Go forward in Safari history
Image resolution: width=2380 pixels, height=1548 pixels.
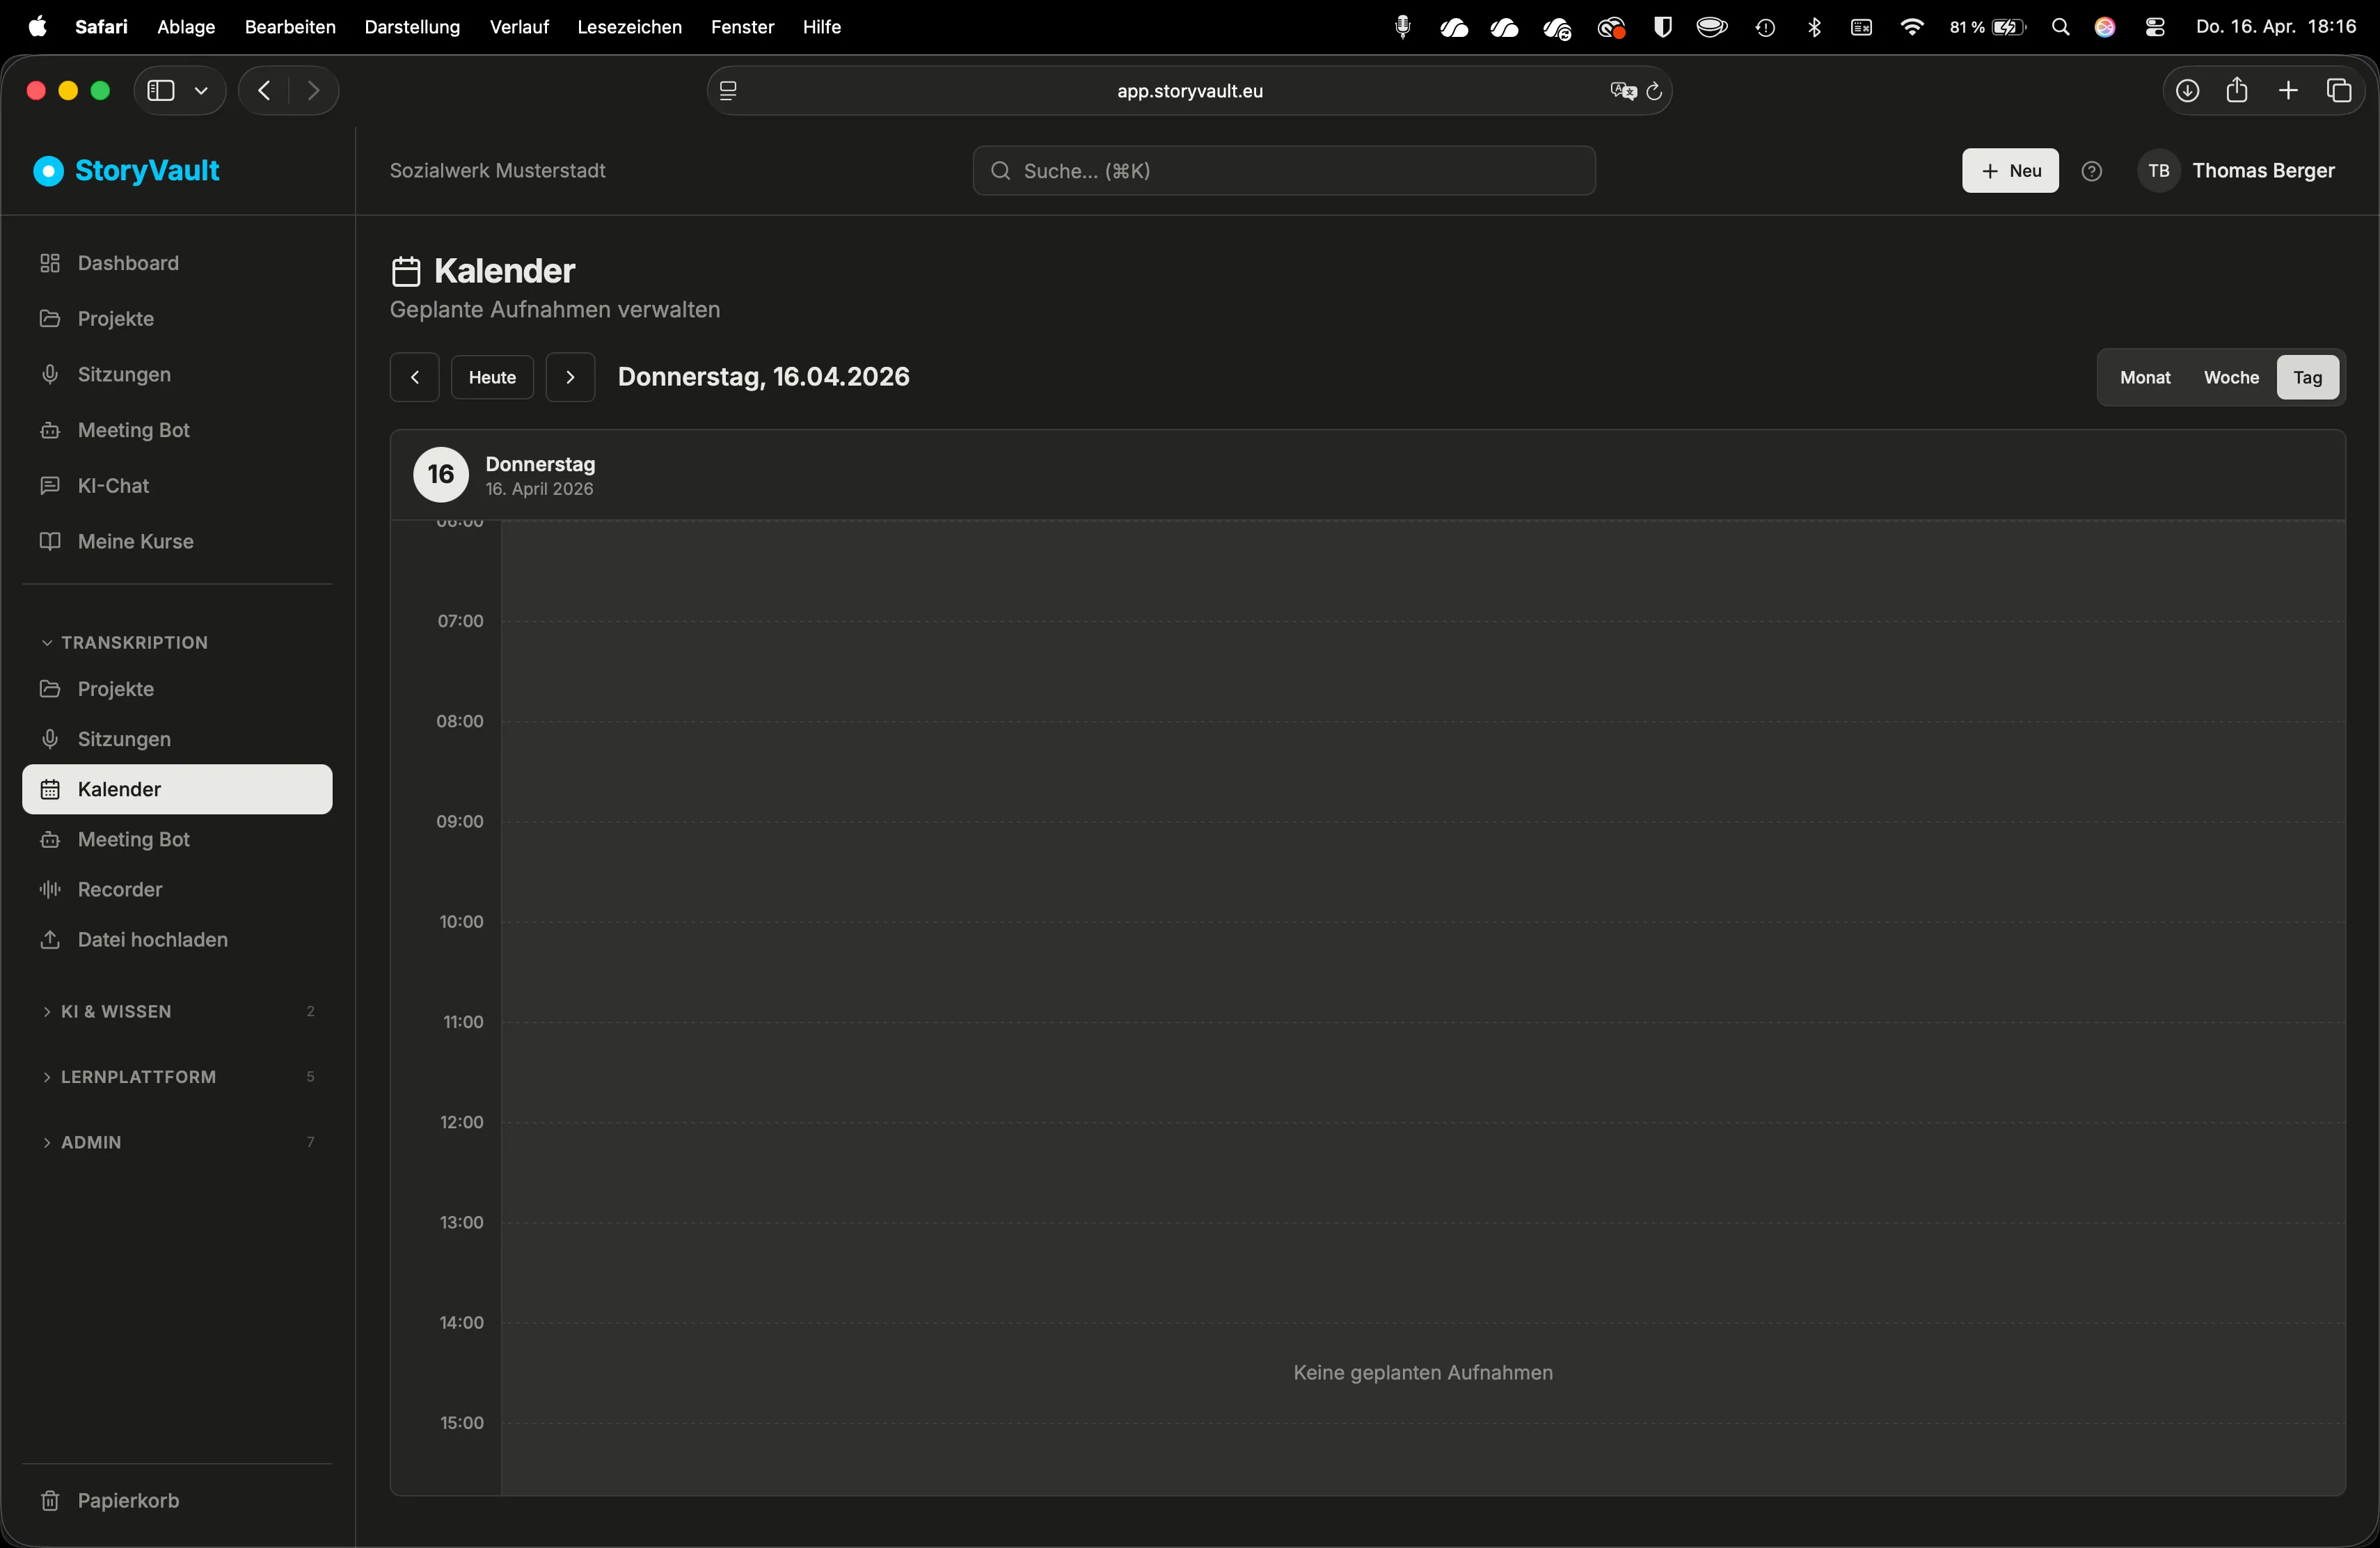[314, 91]
